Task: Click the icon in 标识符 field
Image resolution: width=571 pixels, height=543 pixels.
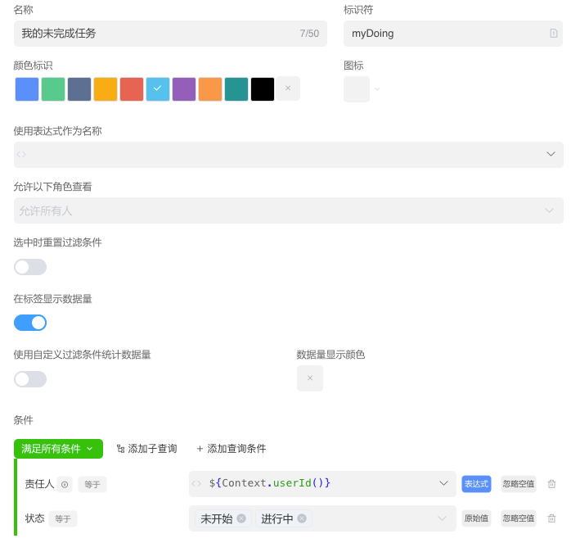Action: point(553,34)
